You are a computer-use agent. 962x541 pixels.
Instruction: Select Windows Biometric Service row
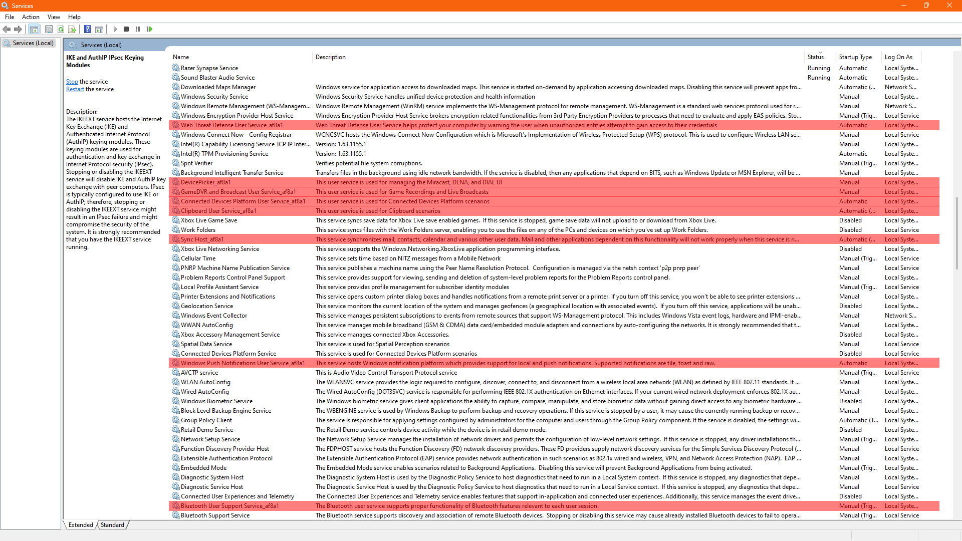(554, 401)
